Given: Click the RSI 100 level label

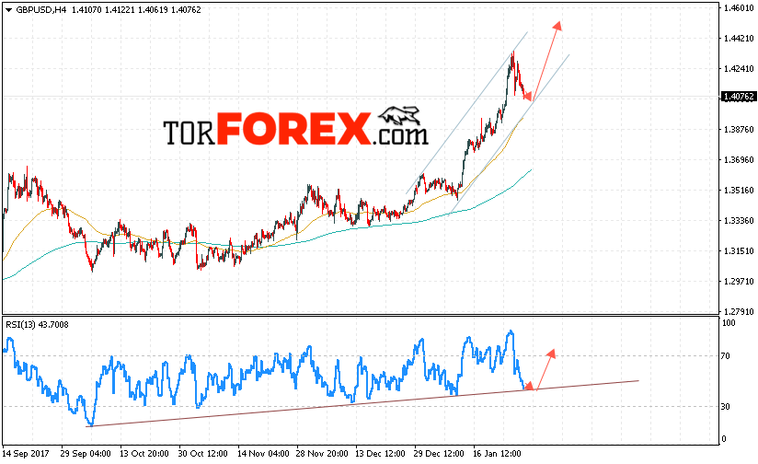Looking at the screenshot, I should click(728, 323).
